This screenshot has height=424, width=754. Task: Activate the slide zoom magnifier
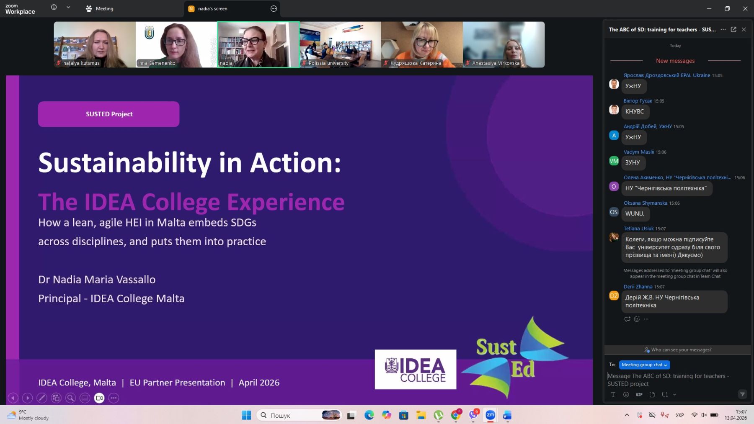70,398
